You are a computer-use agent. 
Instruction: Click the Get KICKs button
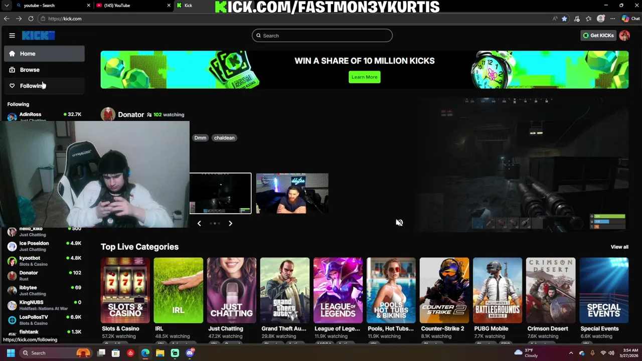[x=598, y=36]
